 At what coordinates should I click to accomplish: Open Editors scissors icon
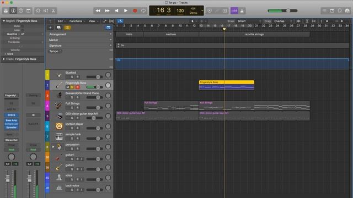(54, 10)
